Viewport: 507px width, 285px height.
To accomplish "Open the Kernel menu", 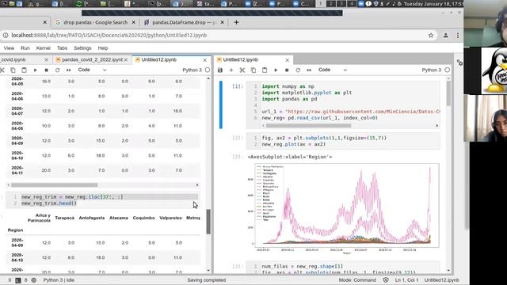I will point(44,48).
